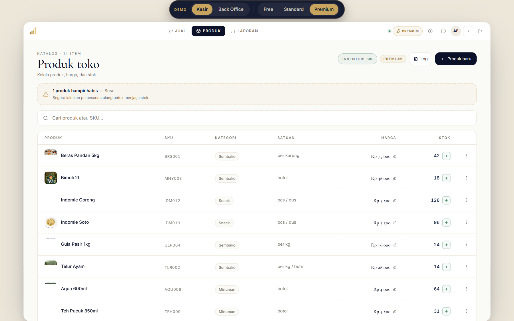Click the AE user avatar
The height and width of the screenshot is (321, 514).
point(456,31)
